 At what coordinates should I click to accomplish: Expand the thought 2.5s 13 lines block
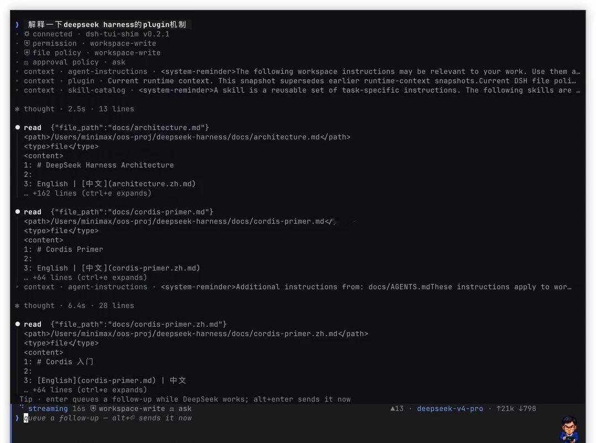pos(75,109)
